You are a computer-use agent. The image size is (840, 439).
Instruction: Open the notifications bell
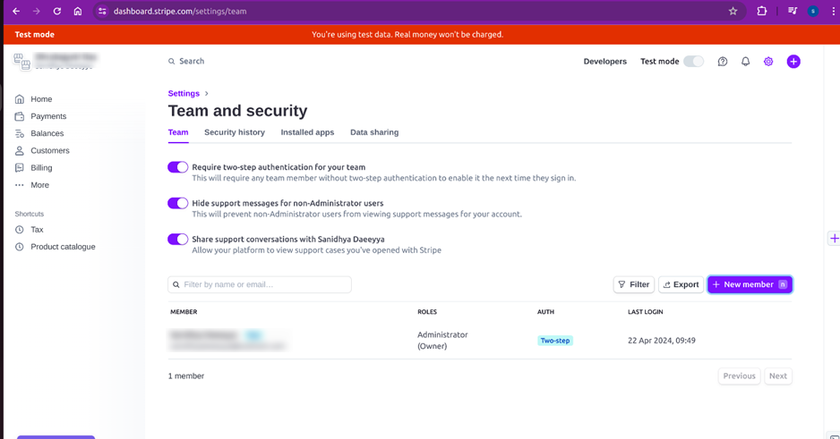point(745,62)
